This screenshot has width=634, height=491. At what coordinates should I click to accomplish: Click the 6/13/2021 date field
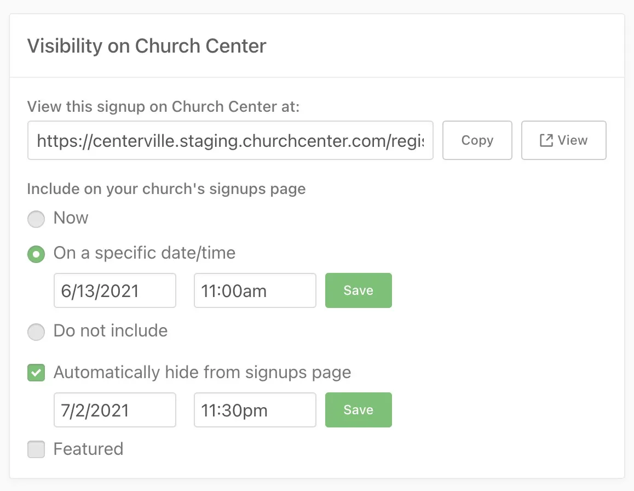tap(115, 290)
